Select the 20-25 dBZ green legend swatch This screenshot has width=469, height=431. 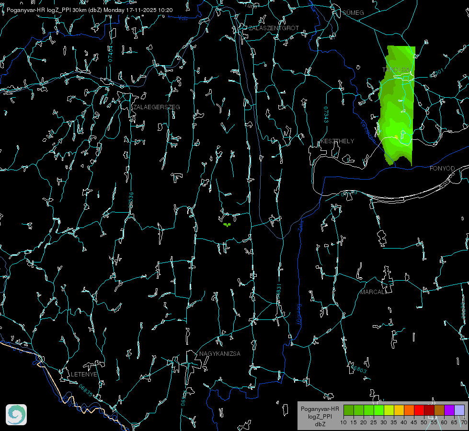point(369,410)
